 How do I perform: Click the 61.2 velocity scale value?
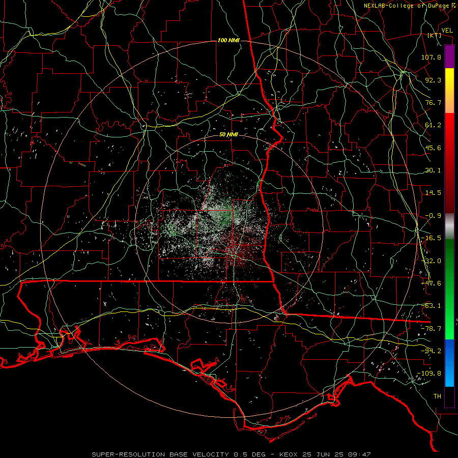pos(433,125)
